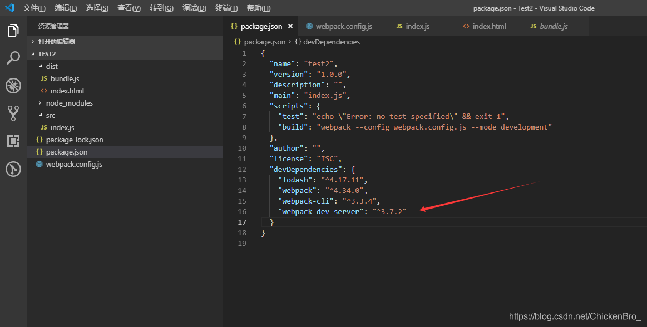647x327 pixels.
Task: Click the JS icon beside bundle.js in explorer
Action: 44,78
